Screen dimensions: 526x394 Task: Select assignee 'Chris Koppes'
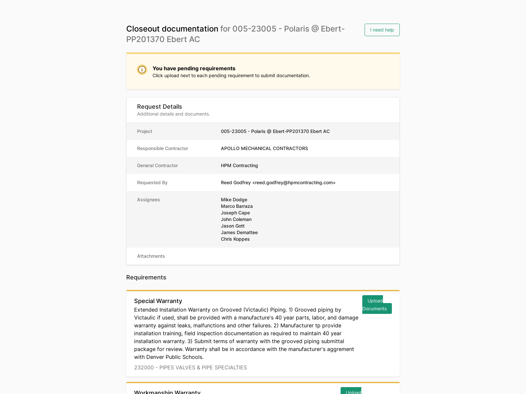point(235,239)
